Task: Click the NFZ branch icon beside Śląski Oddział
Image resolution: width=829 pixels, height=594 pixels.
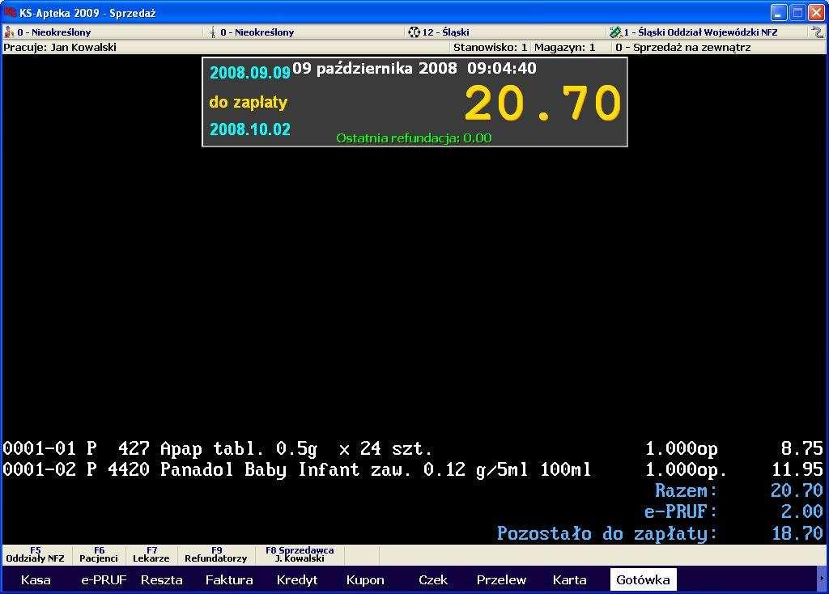Action: click(x=615, y=32)
